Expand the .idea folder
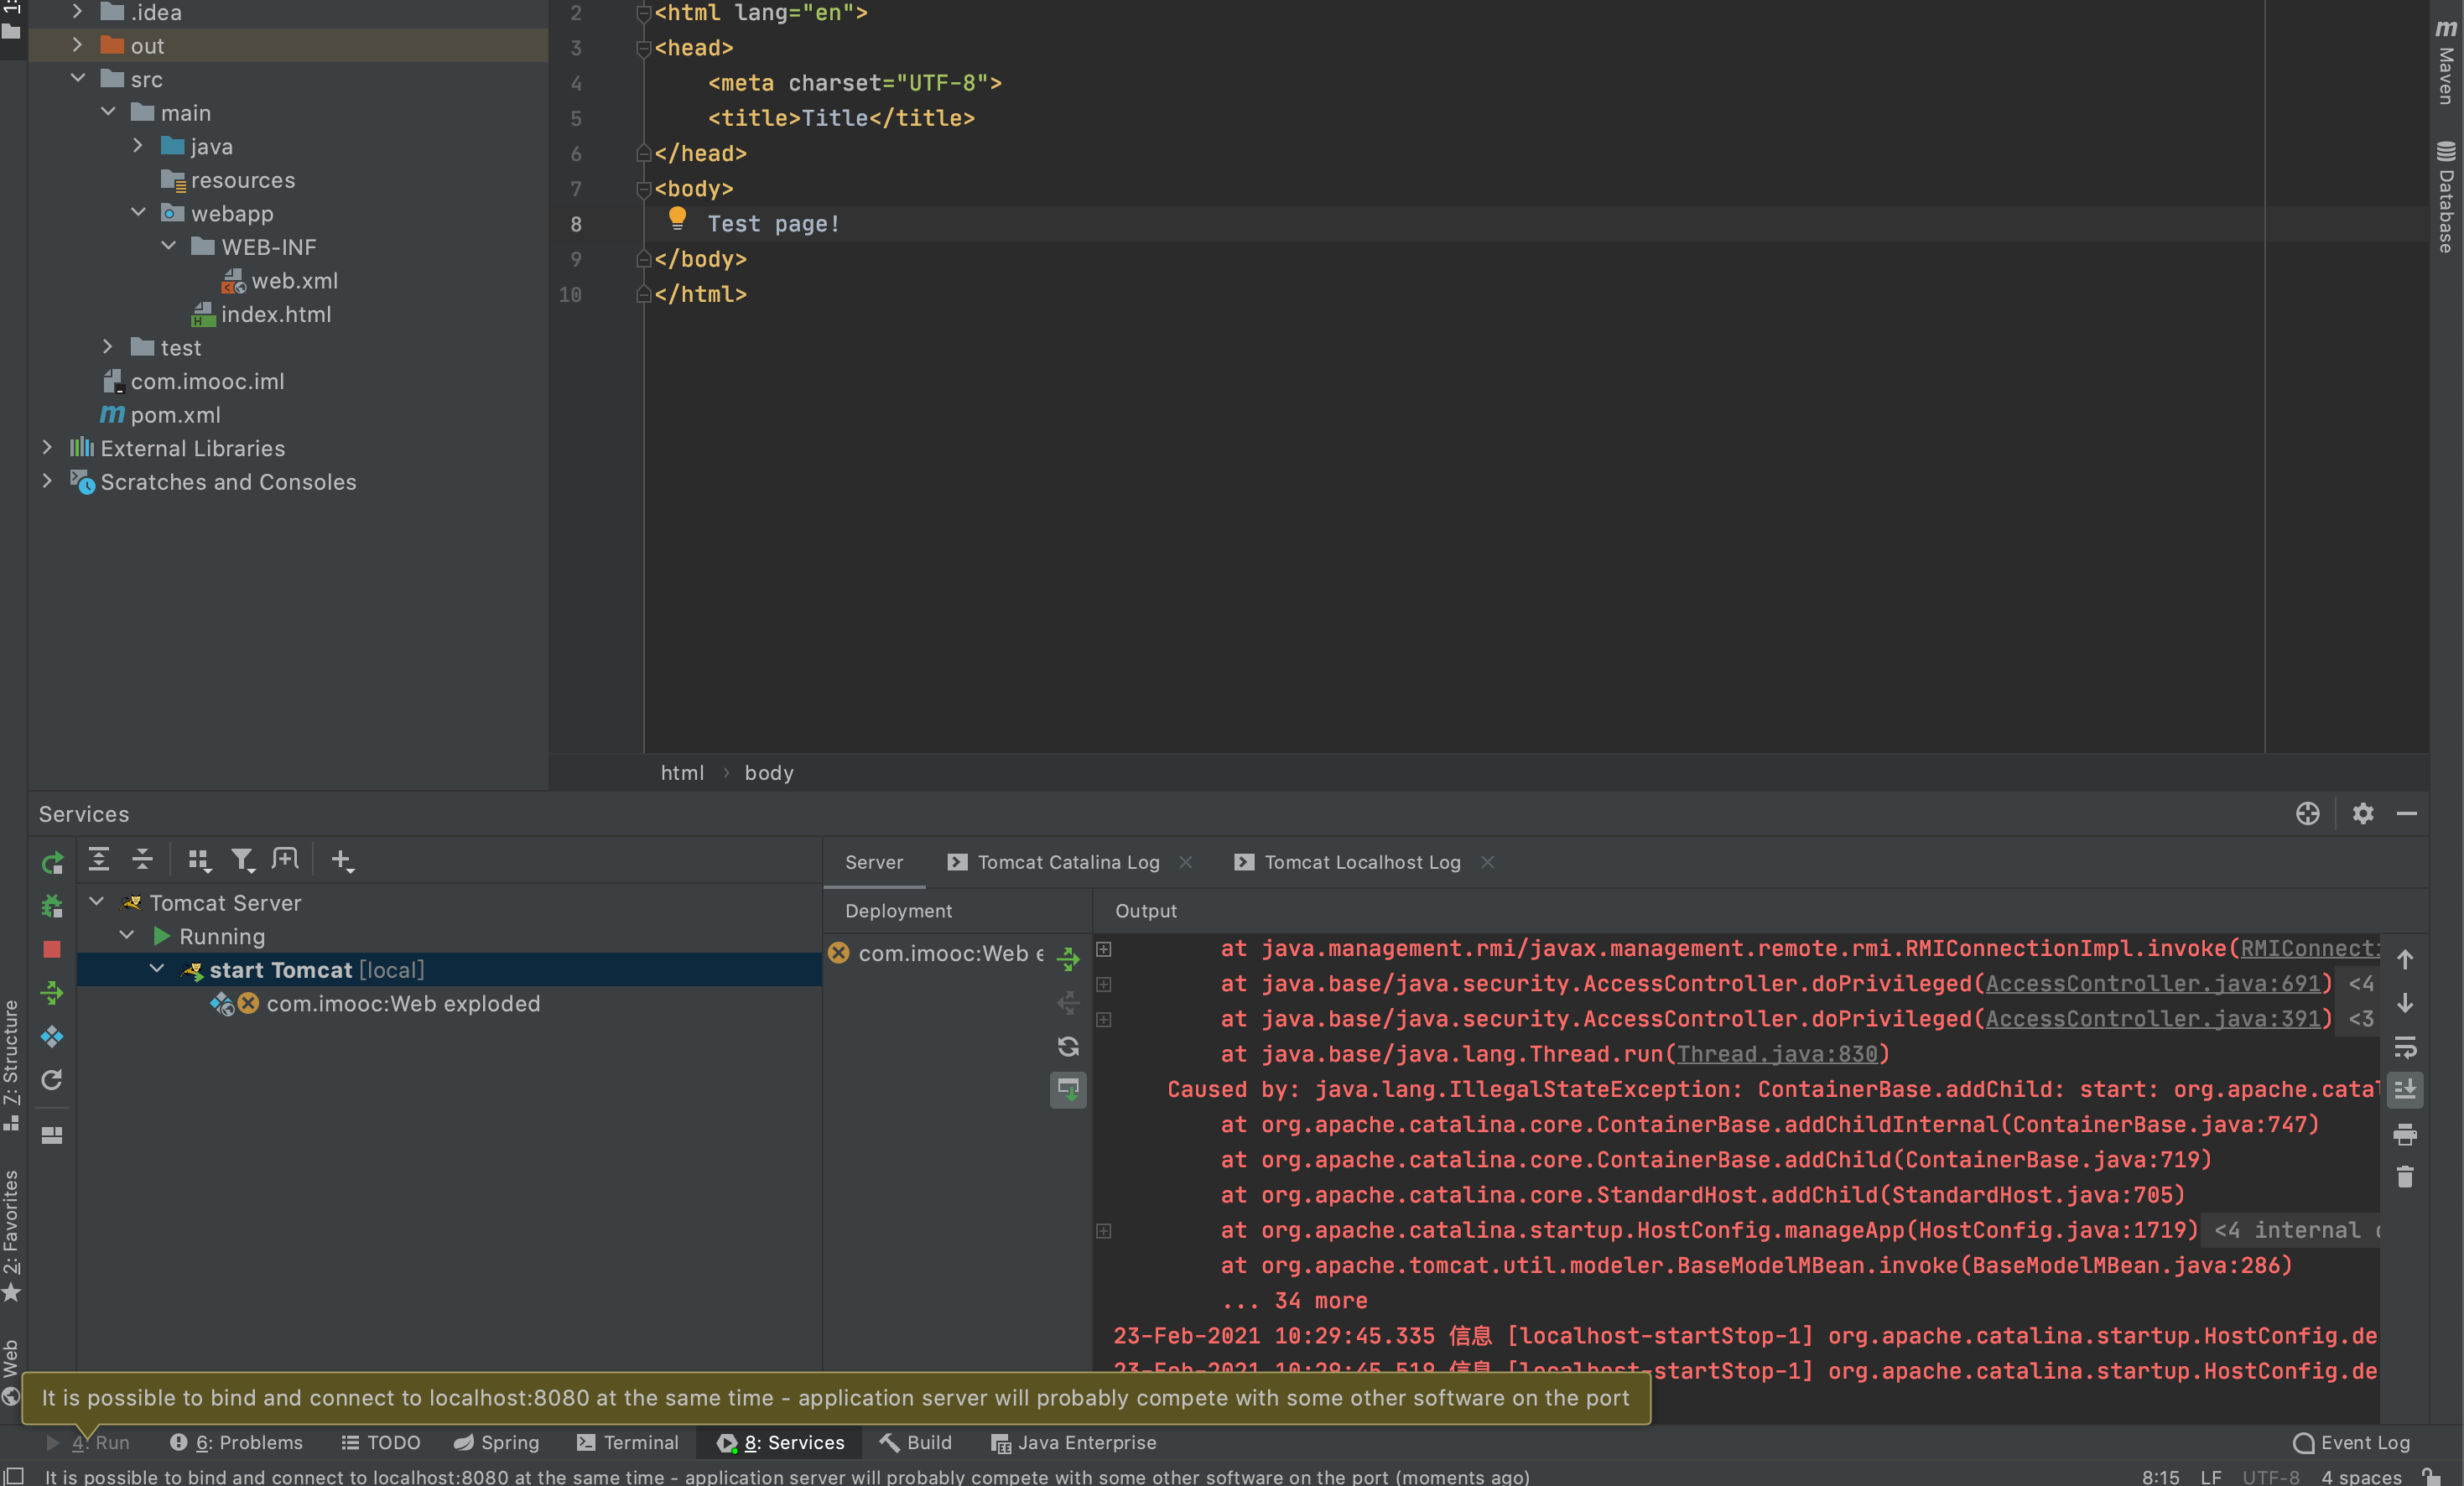 [78, 12]
